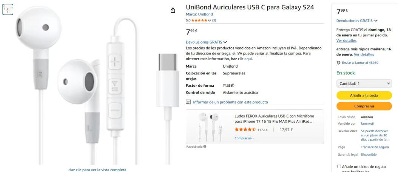Open the Cantidad quantity dropdown
The image size is (398, 172).
364,84
